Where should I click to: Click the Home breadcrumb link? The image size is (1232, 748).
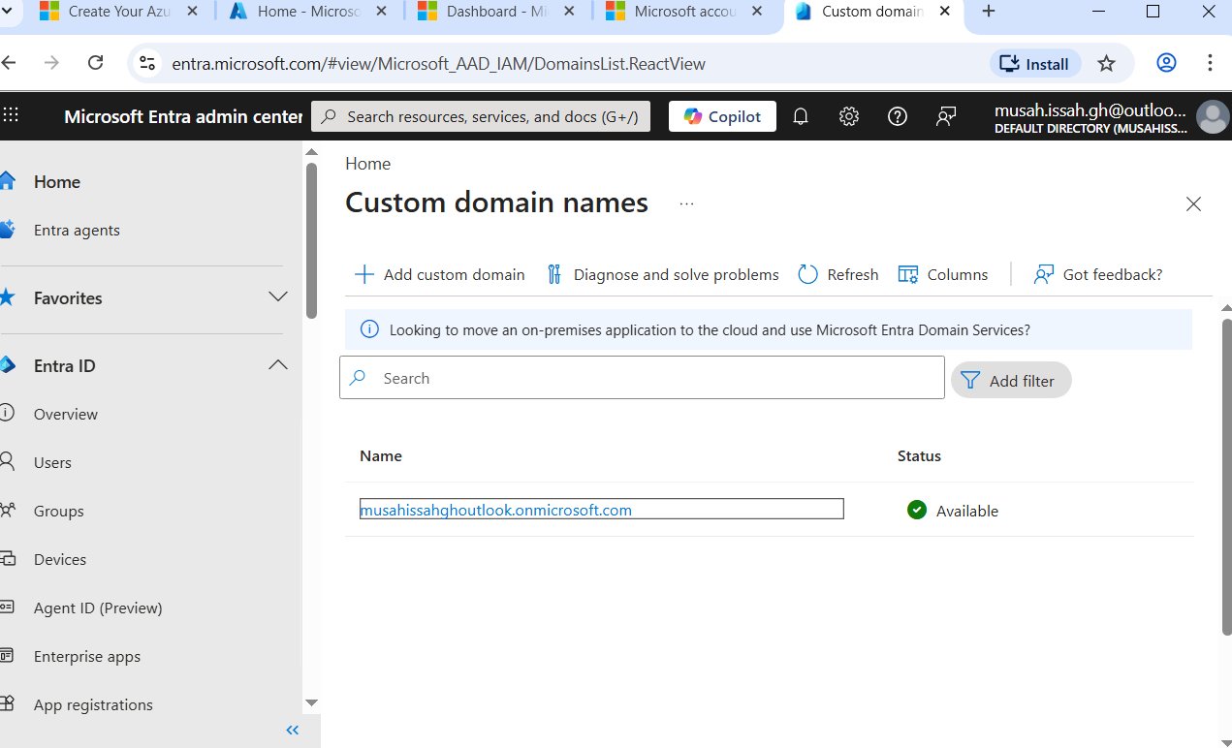[367, 164]
